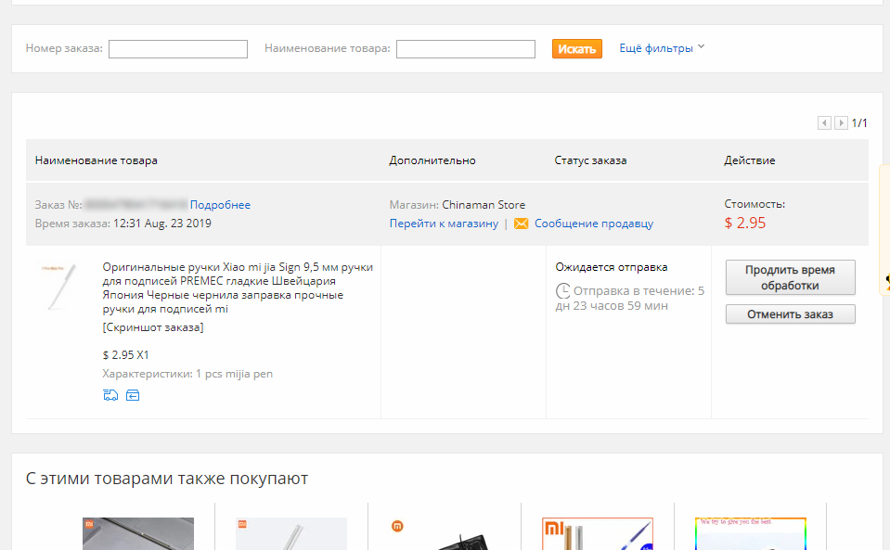Go to previous page arrow

click(x=824, y=122)
